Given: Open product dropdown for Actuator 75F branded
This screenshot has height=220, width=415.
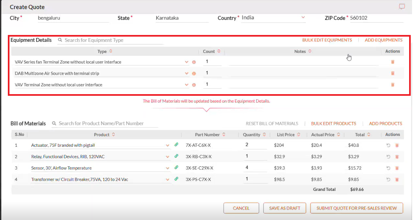Looking at the screenshot, I should 168,145.
